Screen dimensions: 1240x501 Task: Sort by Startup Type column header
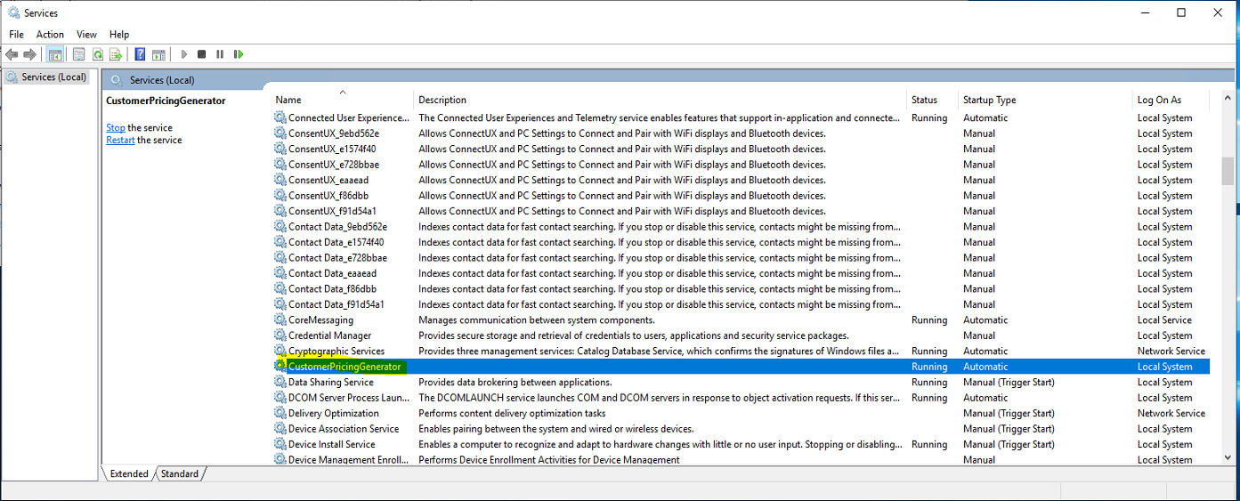pyautogui.click(x=1045, y=100)
